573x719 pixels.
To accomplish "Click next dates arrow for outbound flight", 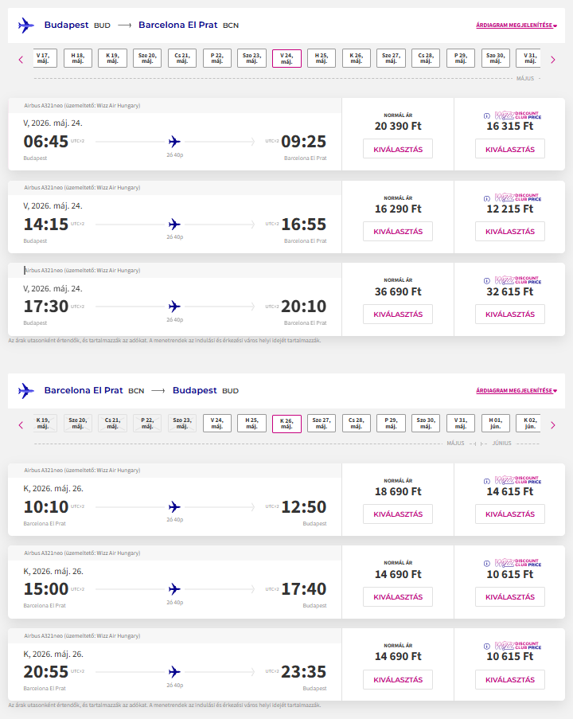I will point(552,59).
